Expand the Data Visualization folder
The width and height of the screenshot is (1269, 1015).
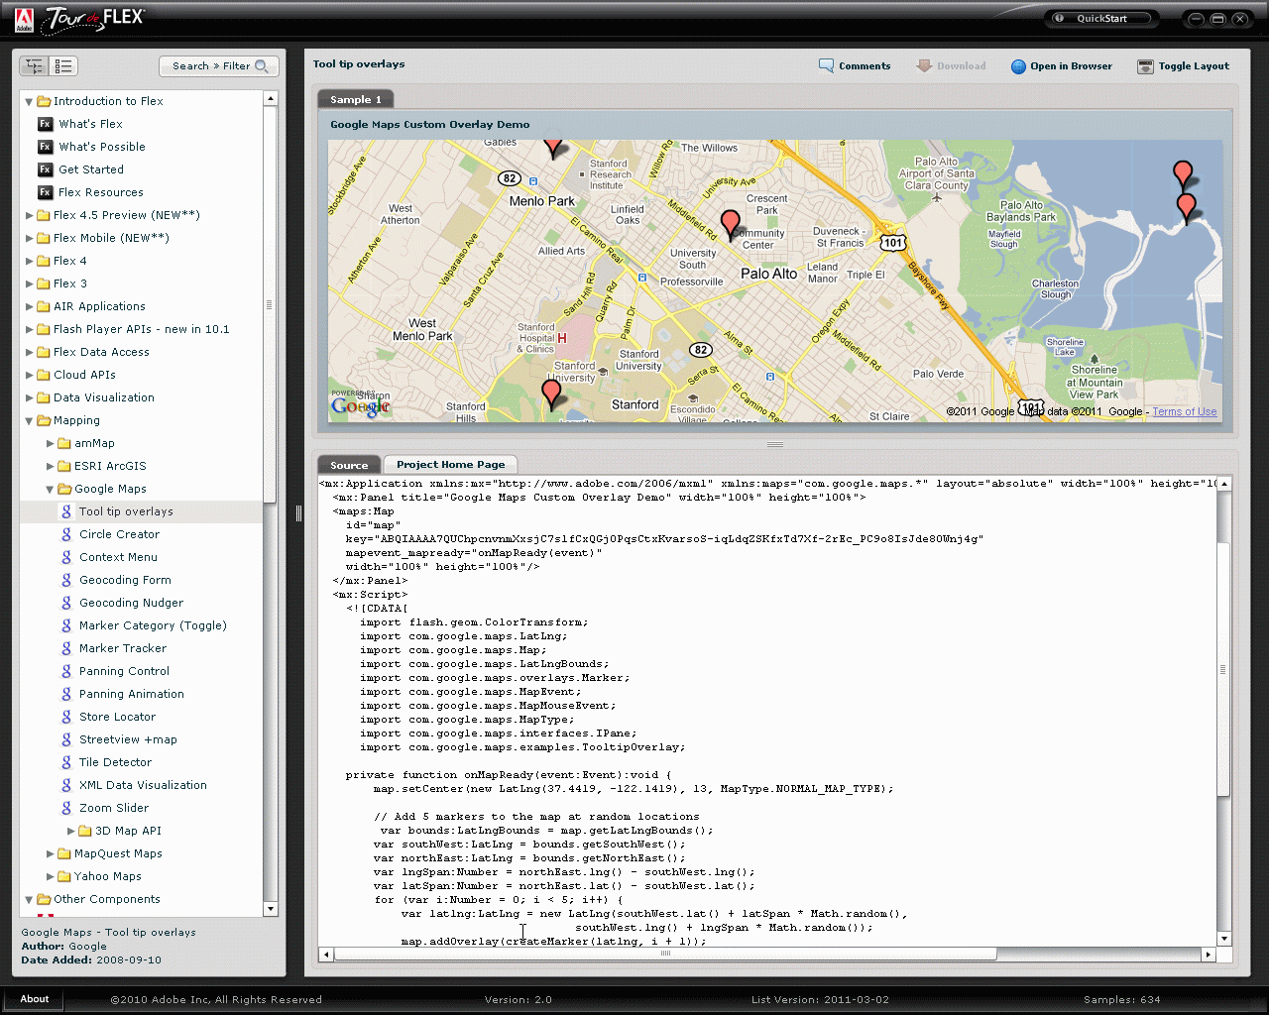click(x=30, y=397)
